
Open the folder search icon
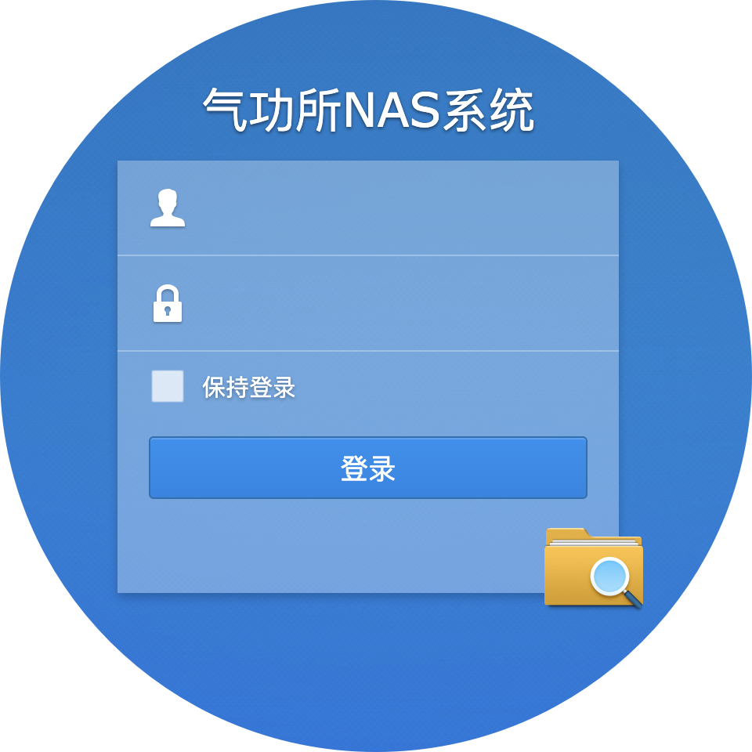point(594,567)
